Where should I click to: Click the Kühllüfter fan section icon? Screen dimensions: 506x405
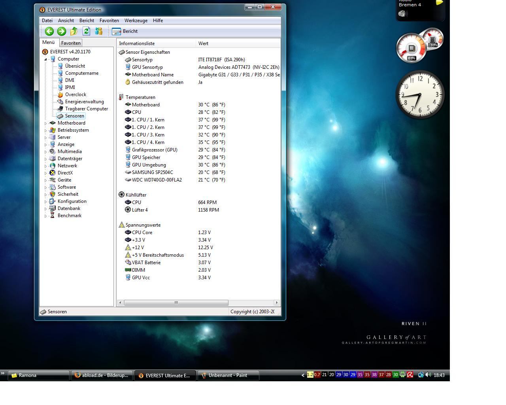click(121, 195)
